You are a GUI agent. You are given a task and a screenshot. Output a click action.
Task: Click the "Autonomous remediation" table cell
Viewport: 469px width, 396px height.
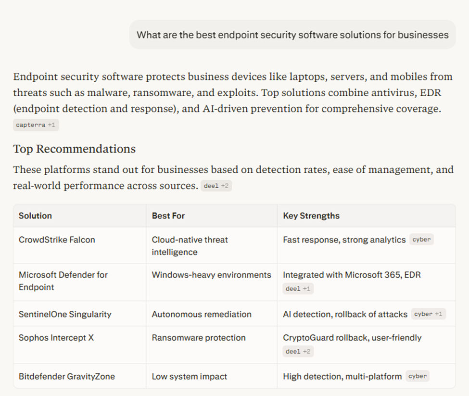(201, 314)
